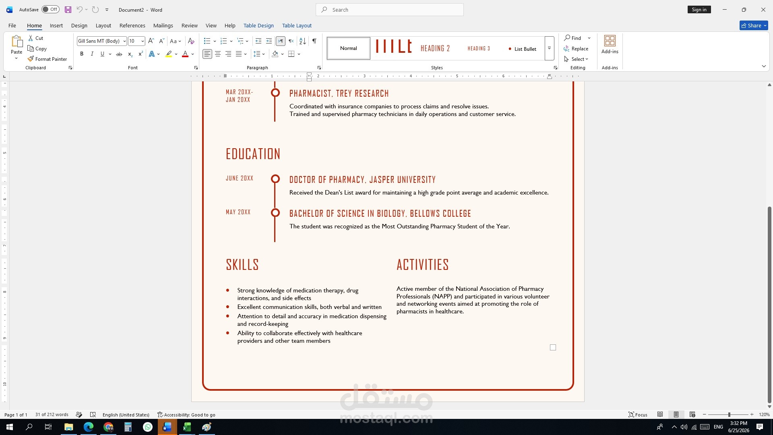Viewport: 773px width, 435px height.
Task: Open Font dialog launcher
Action: click(x=196, y=68)
